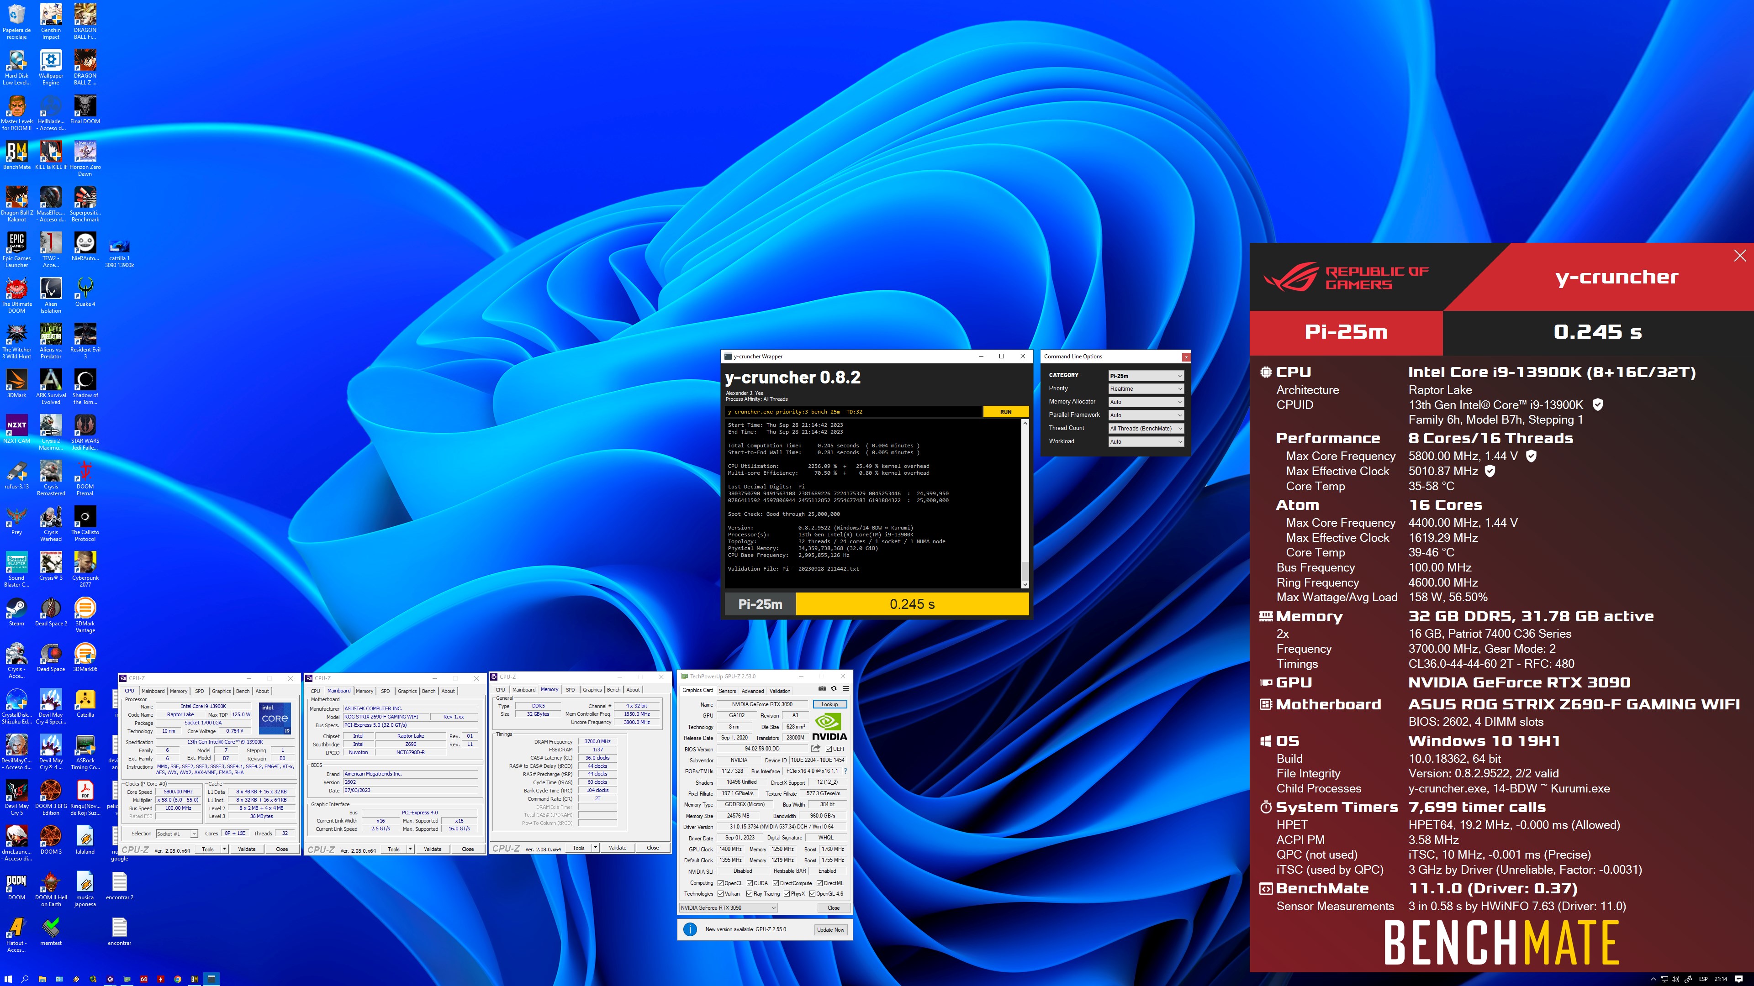Toggle the UEFI checkbox in GPU-Z

829,749
